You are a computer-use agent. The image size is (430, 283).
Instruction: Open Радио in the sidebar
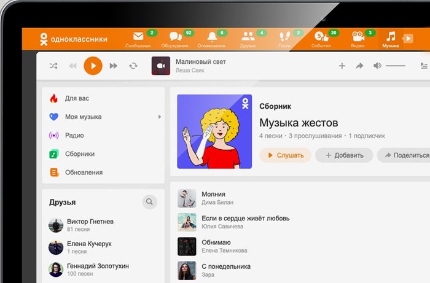pos(74,135)
